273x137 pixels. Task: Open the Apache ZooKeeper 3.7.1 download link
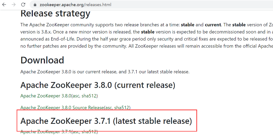click(x=46, y=132)
